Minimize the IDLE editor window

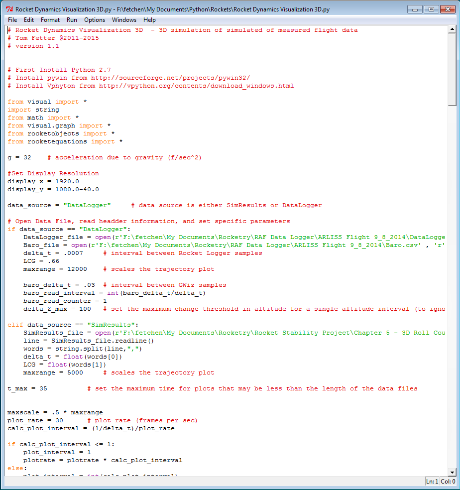tap(415, 9)
